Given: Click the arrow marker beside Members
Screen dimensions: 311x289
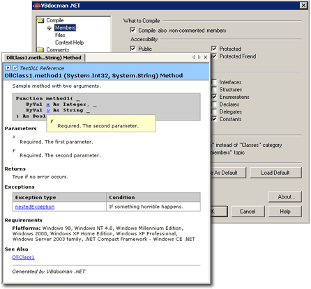Looking at the screenshot, I should (50, 28).
